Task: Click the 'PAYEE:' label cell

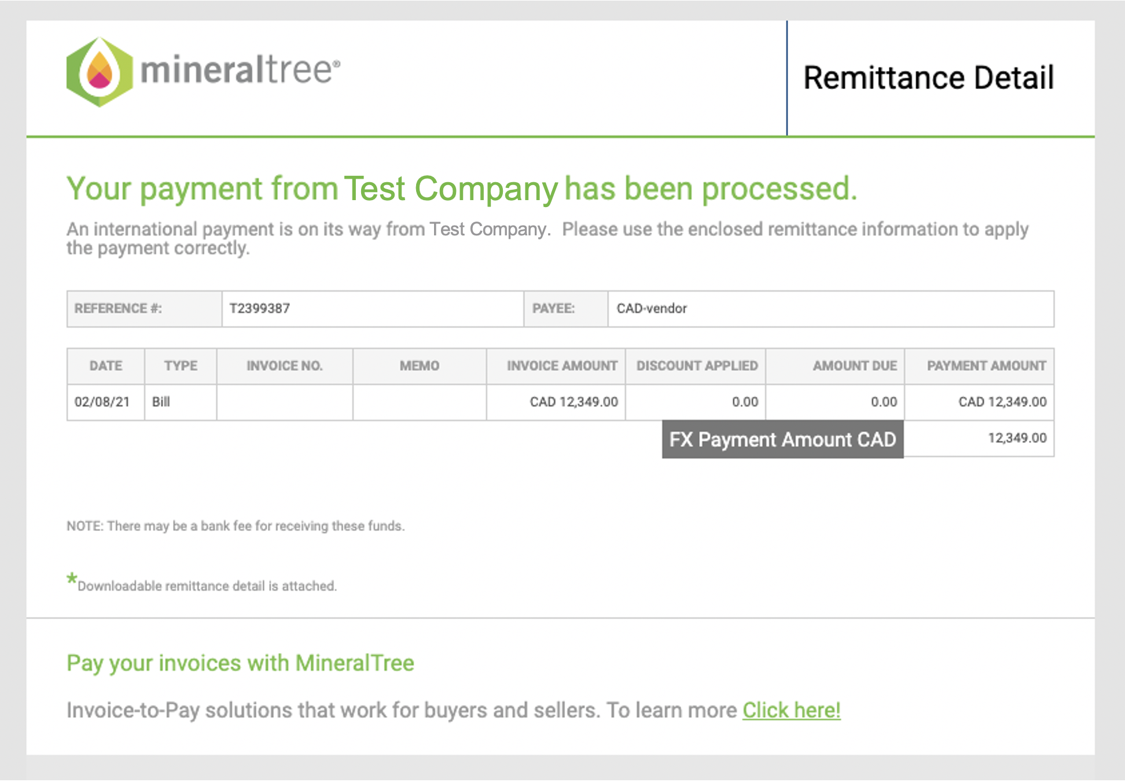Action: 565,309
